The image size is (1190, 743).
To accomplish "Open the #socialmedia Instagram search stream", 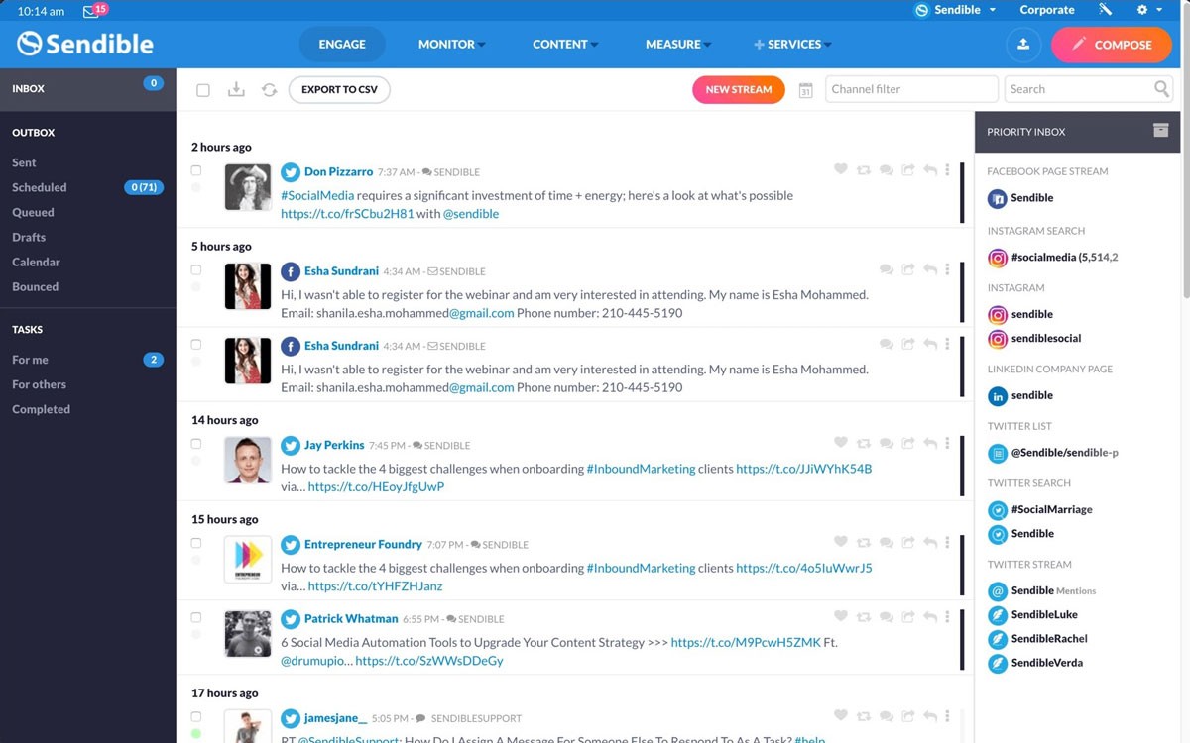I will coord(1053,258).
